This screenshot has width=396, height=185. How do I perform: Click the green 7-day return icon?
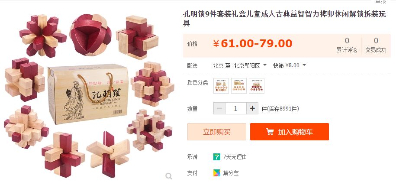pos(217,157)
